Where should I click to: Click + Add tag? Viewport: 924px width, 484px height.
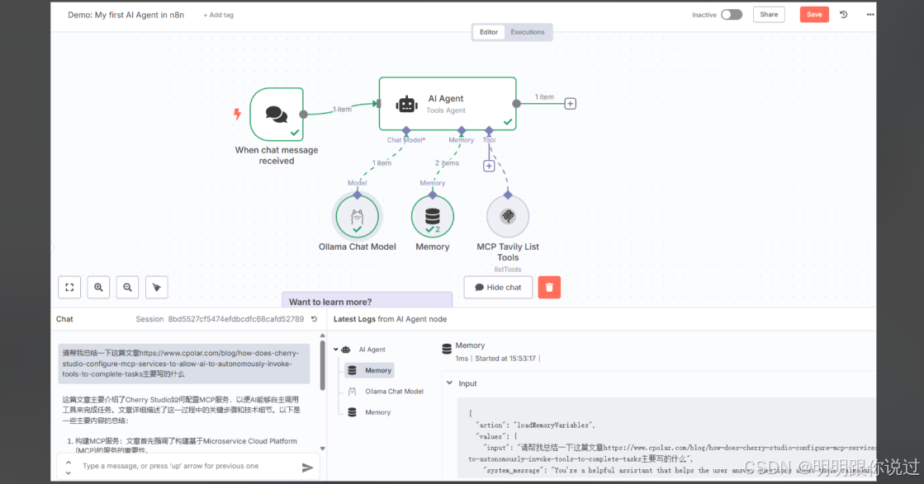219,16
